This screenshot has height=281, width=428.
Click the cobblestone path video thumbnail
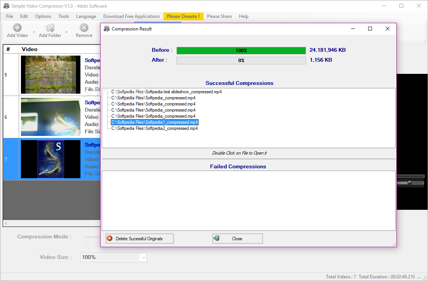point(50,74)
